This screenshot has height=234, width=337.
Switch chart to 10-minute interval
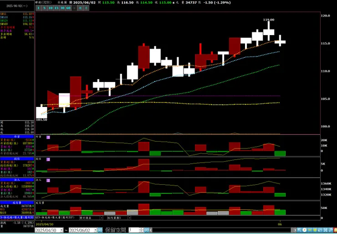click(50, 8)
